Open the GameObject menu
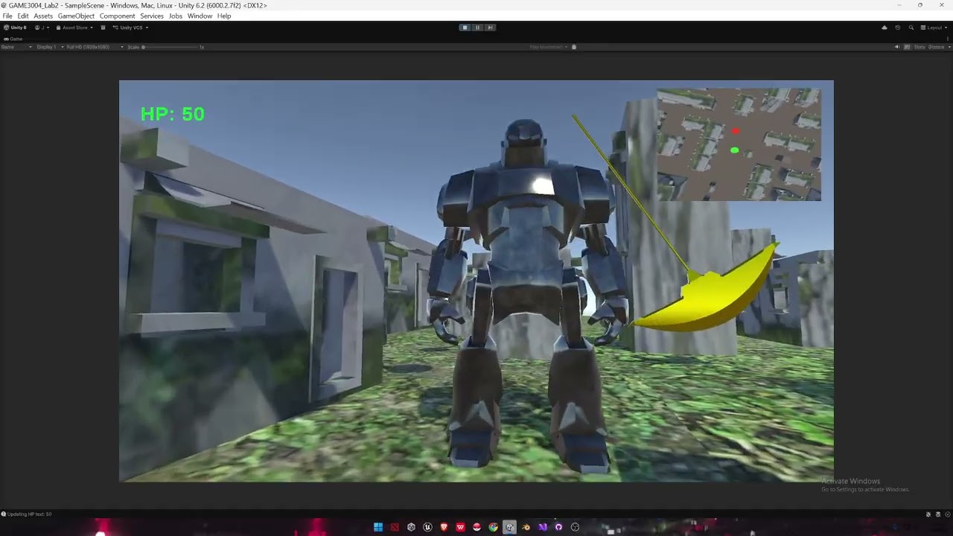Image resolution: width=953 pixels, height=536 pixels. [76, 16]
